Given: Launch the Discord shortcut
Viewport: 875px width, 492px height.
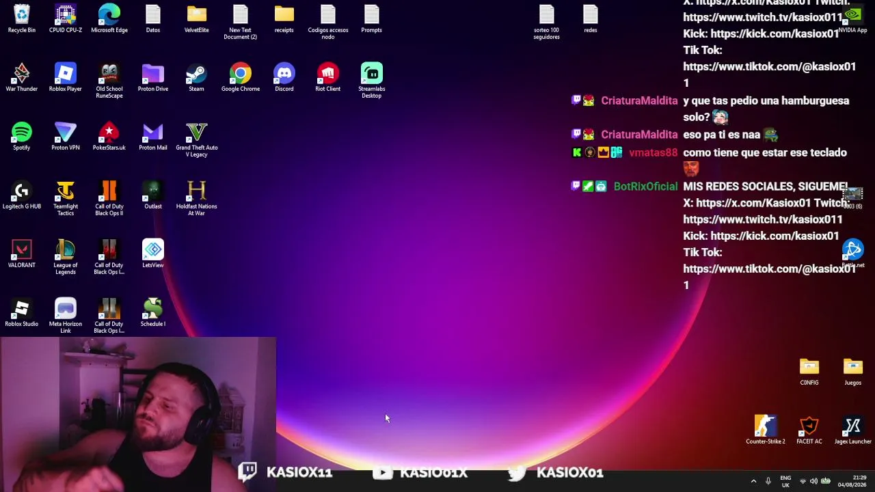Looking at the screenshot, I should click(284, 77).
